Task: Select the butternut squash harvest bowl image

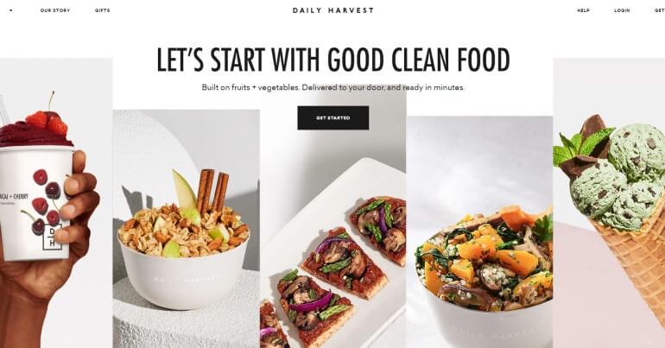Action: pyautogui.click(x=479, y=232)
